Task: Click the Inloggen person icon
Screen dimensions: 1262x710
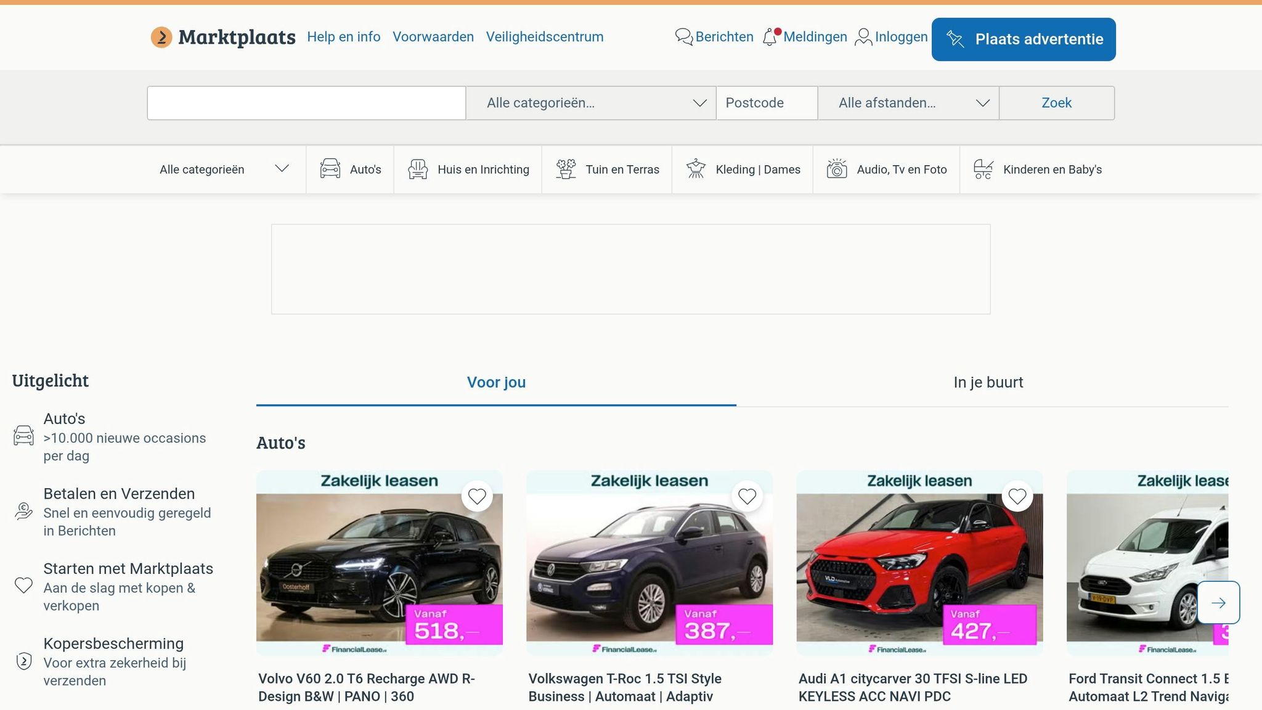Action: [863, 37]
